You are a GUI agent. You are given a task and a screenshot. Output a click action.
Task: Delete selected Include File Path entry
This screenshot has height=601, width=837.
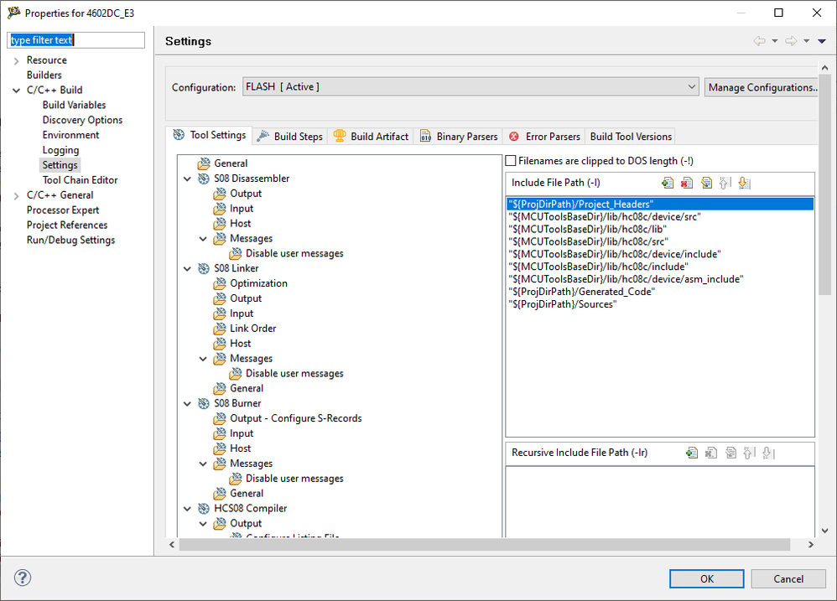(687, 183)
